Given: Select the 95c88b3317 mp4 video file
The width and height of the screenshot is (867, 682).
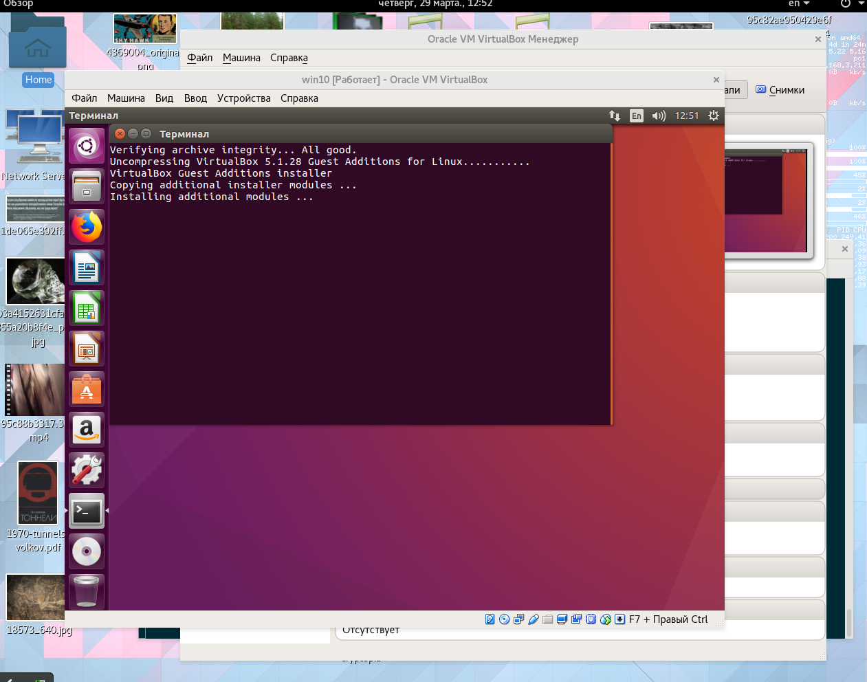Looking at the screenshot, I should pyautogui.click(x=36, y=404).
